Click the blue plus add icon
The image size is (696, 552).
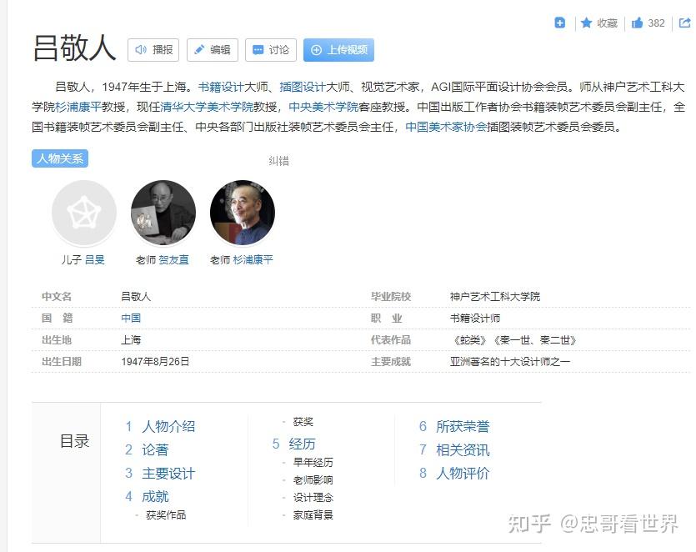click(560, 23)
